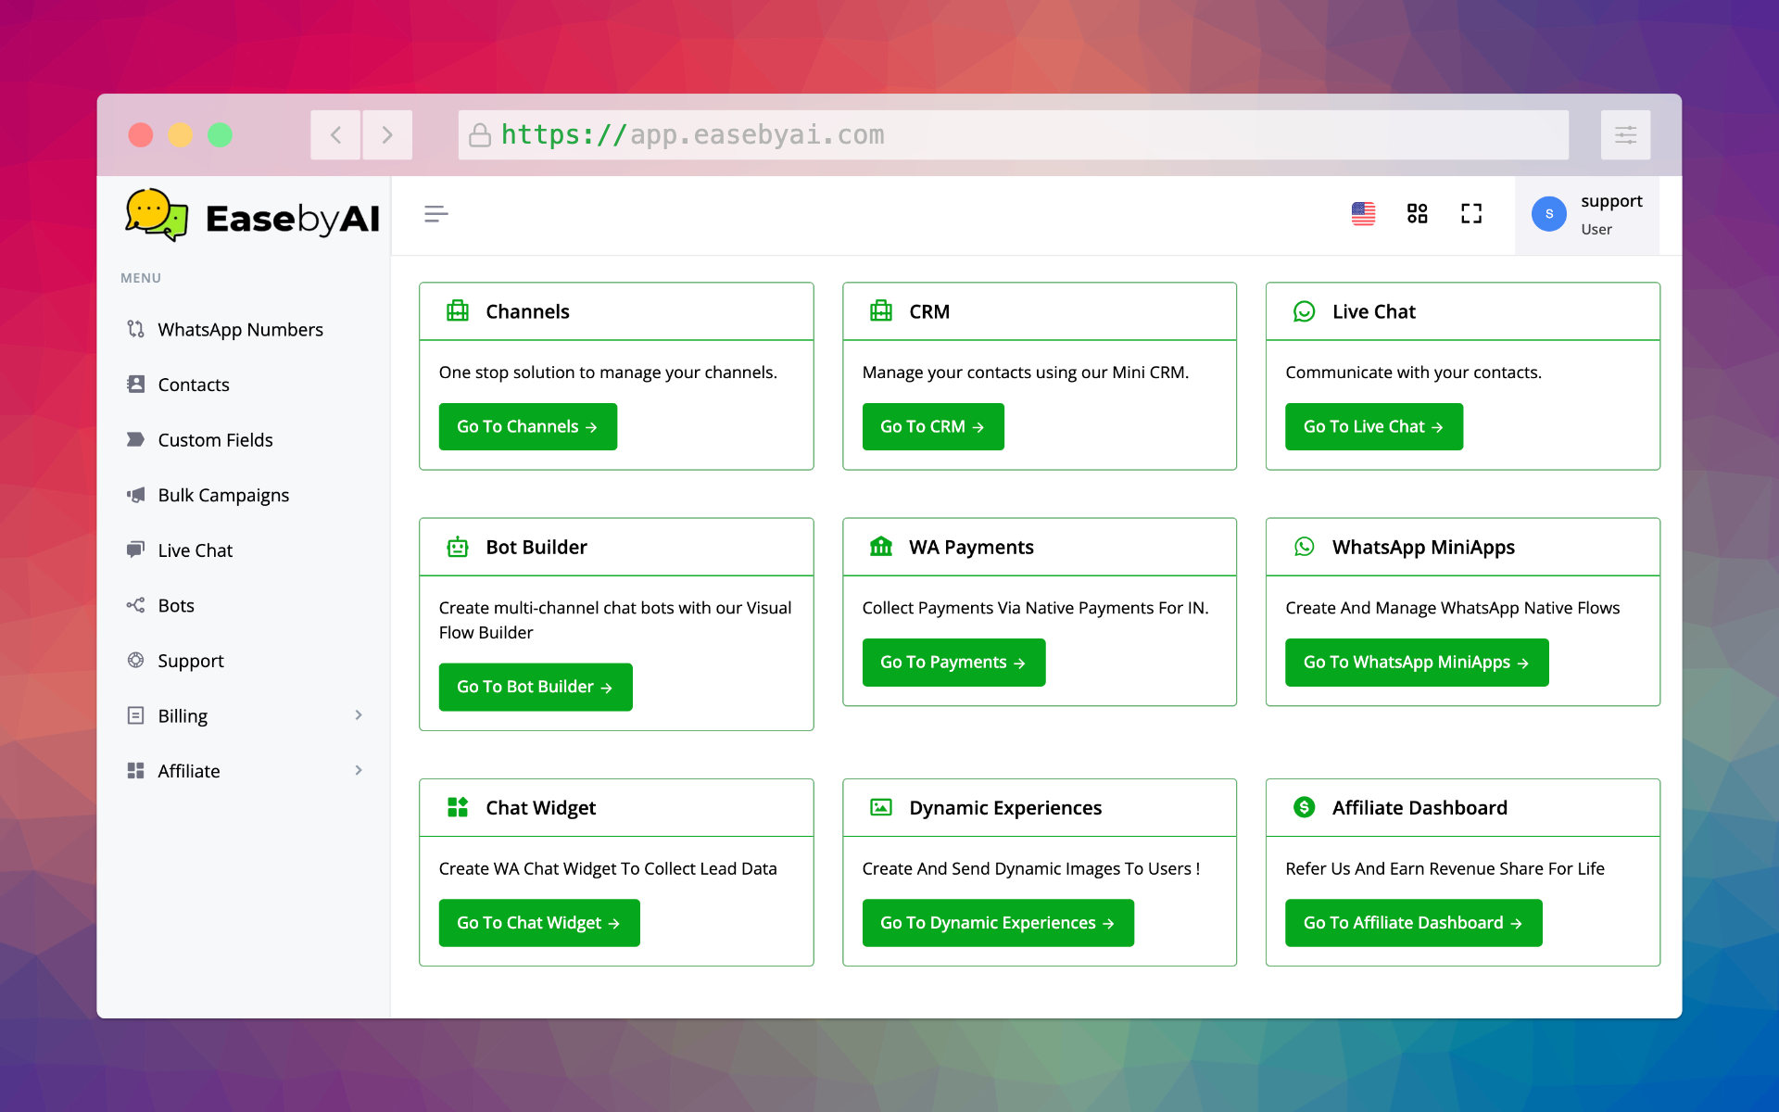The width and height of the screenshot is (1779, 1112).
Task: Open the support User account dropdown
Action: (1610, 214)
